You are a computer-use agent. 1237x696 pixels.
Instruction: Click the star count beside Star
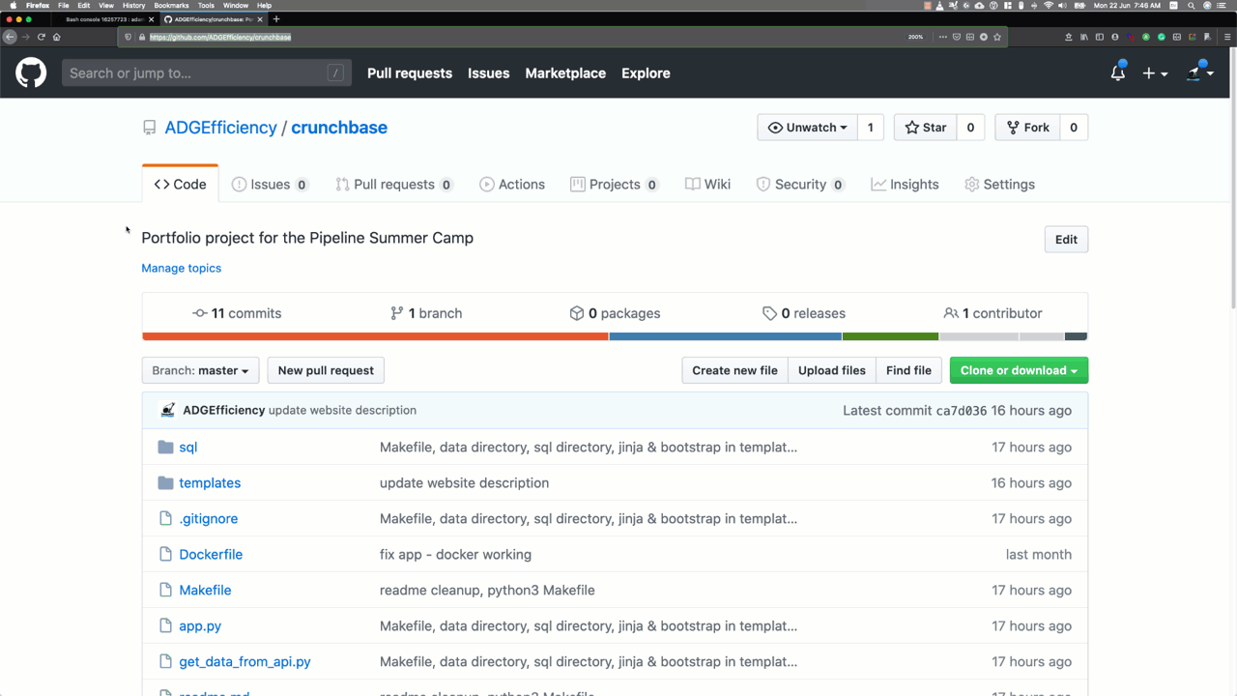click(x=970, y=128)
